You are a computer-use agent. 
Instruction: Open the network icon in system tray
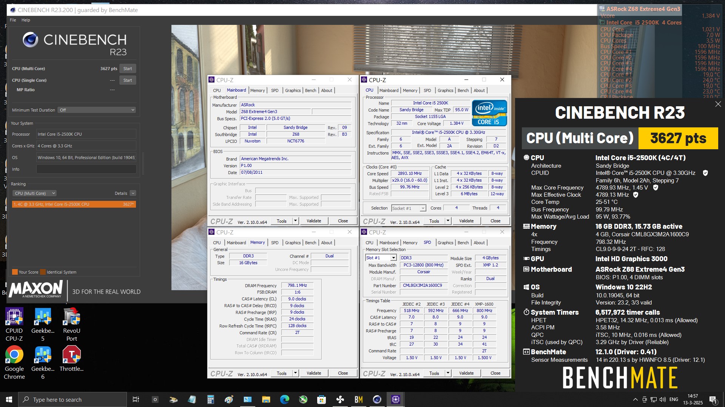click(653, 399)
